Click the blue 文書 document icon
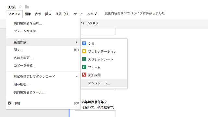 point(84,43)
